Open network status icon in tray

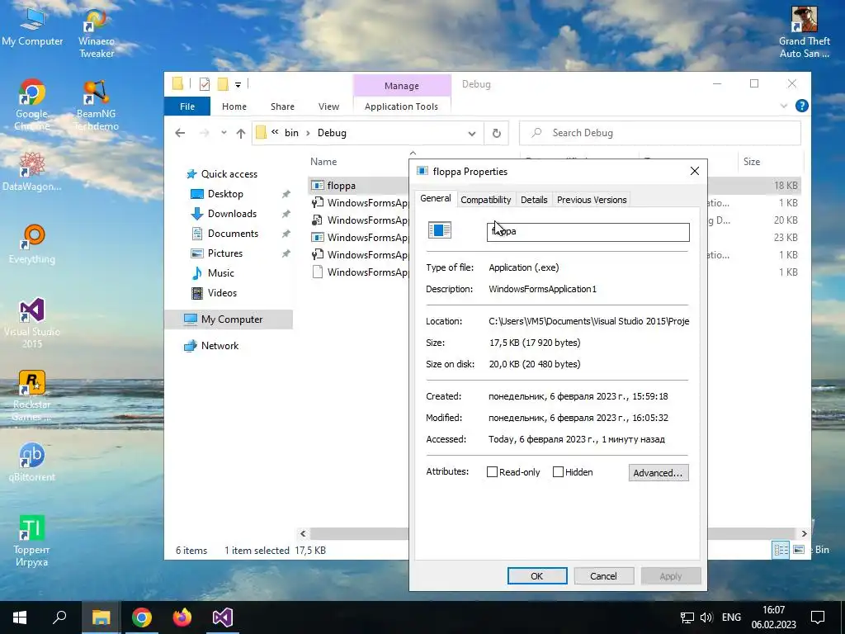(687, 617)
